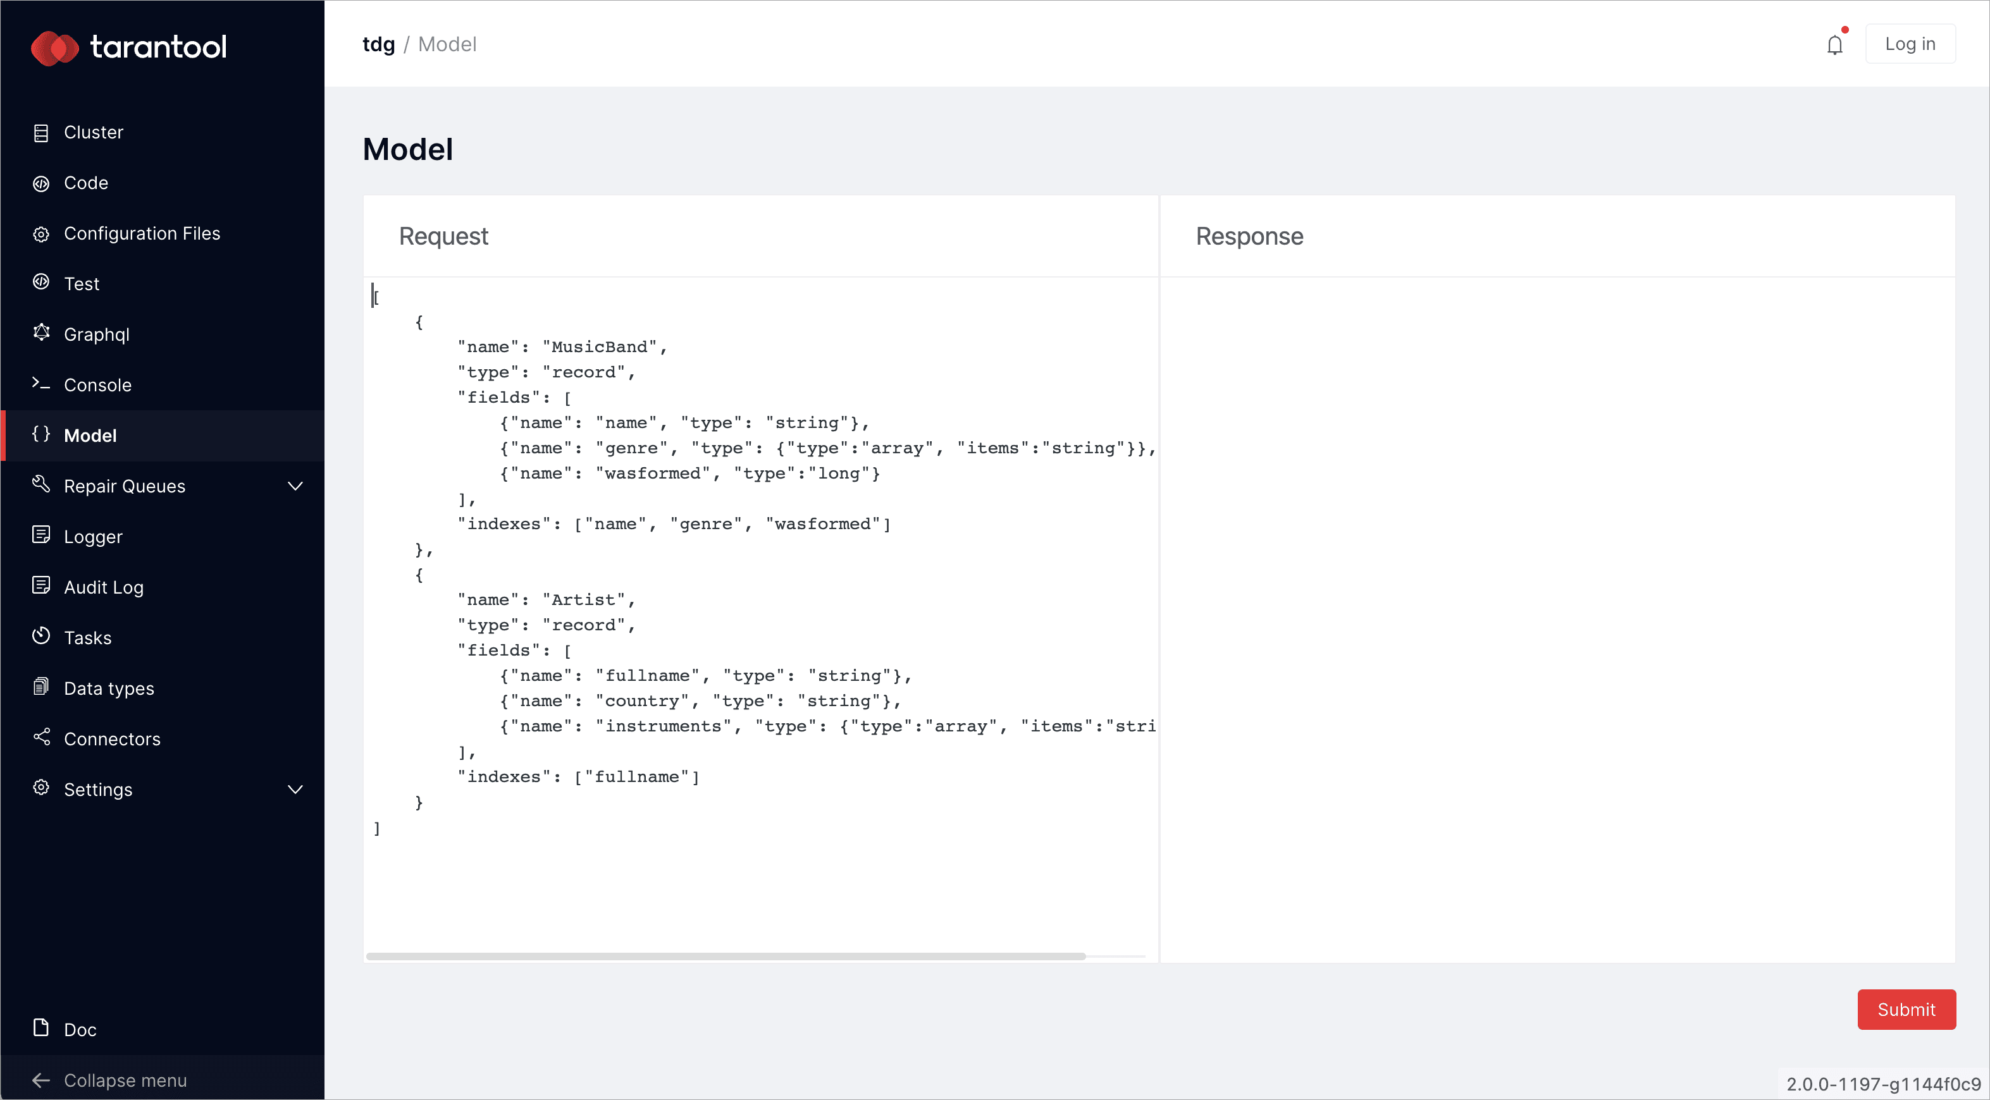The height and width of the screenshot is (1100, 1990).
Task: Click the Collapse menu label
Action: (125, 1080)
